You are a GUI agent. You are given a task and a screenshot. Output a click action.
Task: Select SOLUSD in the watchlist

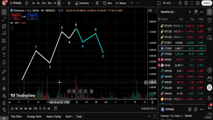[x=182, y=88]
